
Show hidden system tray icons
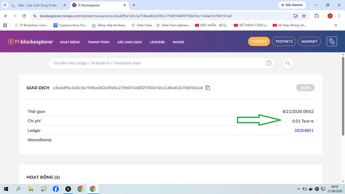[299, 189]
